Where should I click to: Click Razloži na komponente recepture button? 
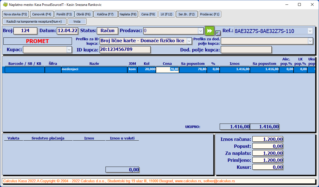click(34, 22)
